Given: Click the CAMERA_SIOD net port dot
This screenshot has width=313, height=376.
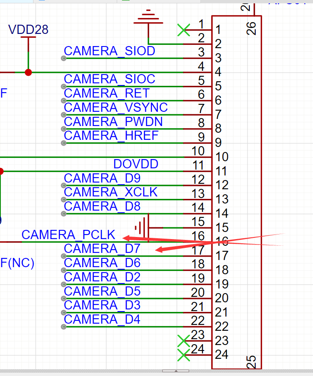Looking at the screenshot, I should point(64,58).
